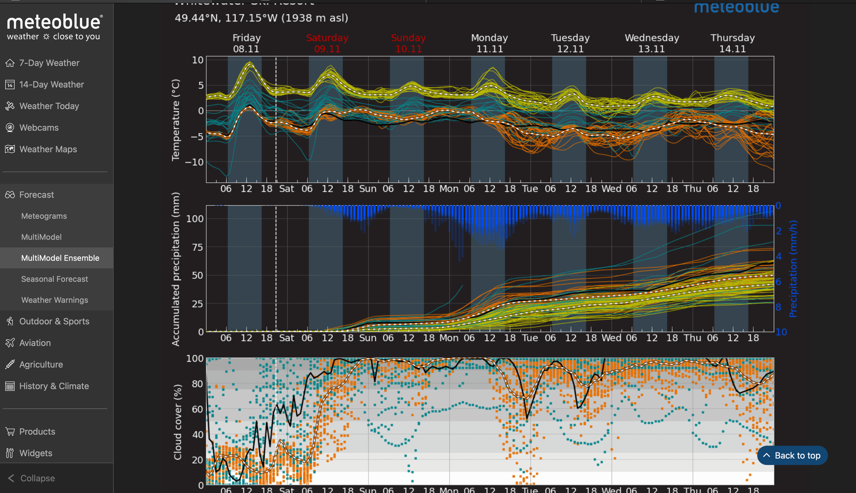This screenshot has width=856, height=493.
Task: Collapse the sidebar with Collapse chevron
Action: (12, 478)
